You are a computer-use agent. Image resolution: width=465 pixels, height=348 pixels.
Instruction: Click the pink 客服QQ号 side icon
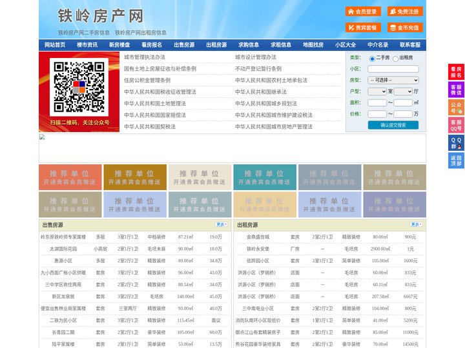tap(456, 125)
